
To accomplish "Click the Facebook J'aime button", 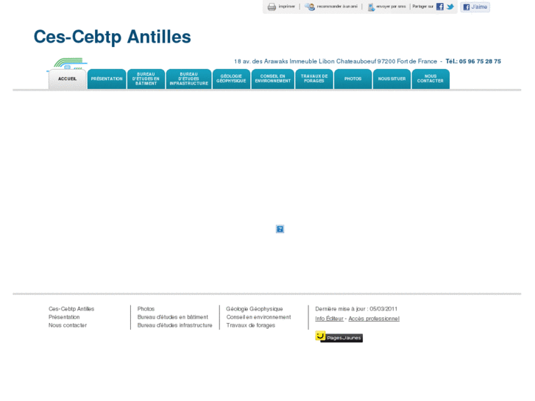I will click(475, 7).
